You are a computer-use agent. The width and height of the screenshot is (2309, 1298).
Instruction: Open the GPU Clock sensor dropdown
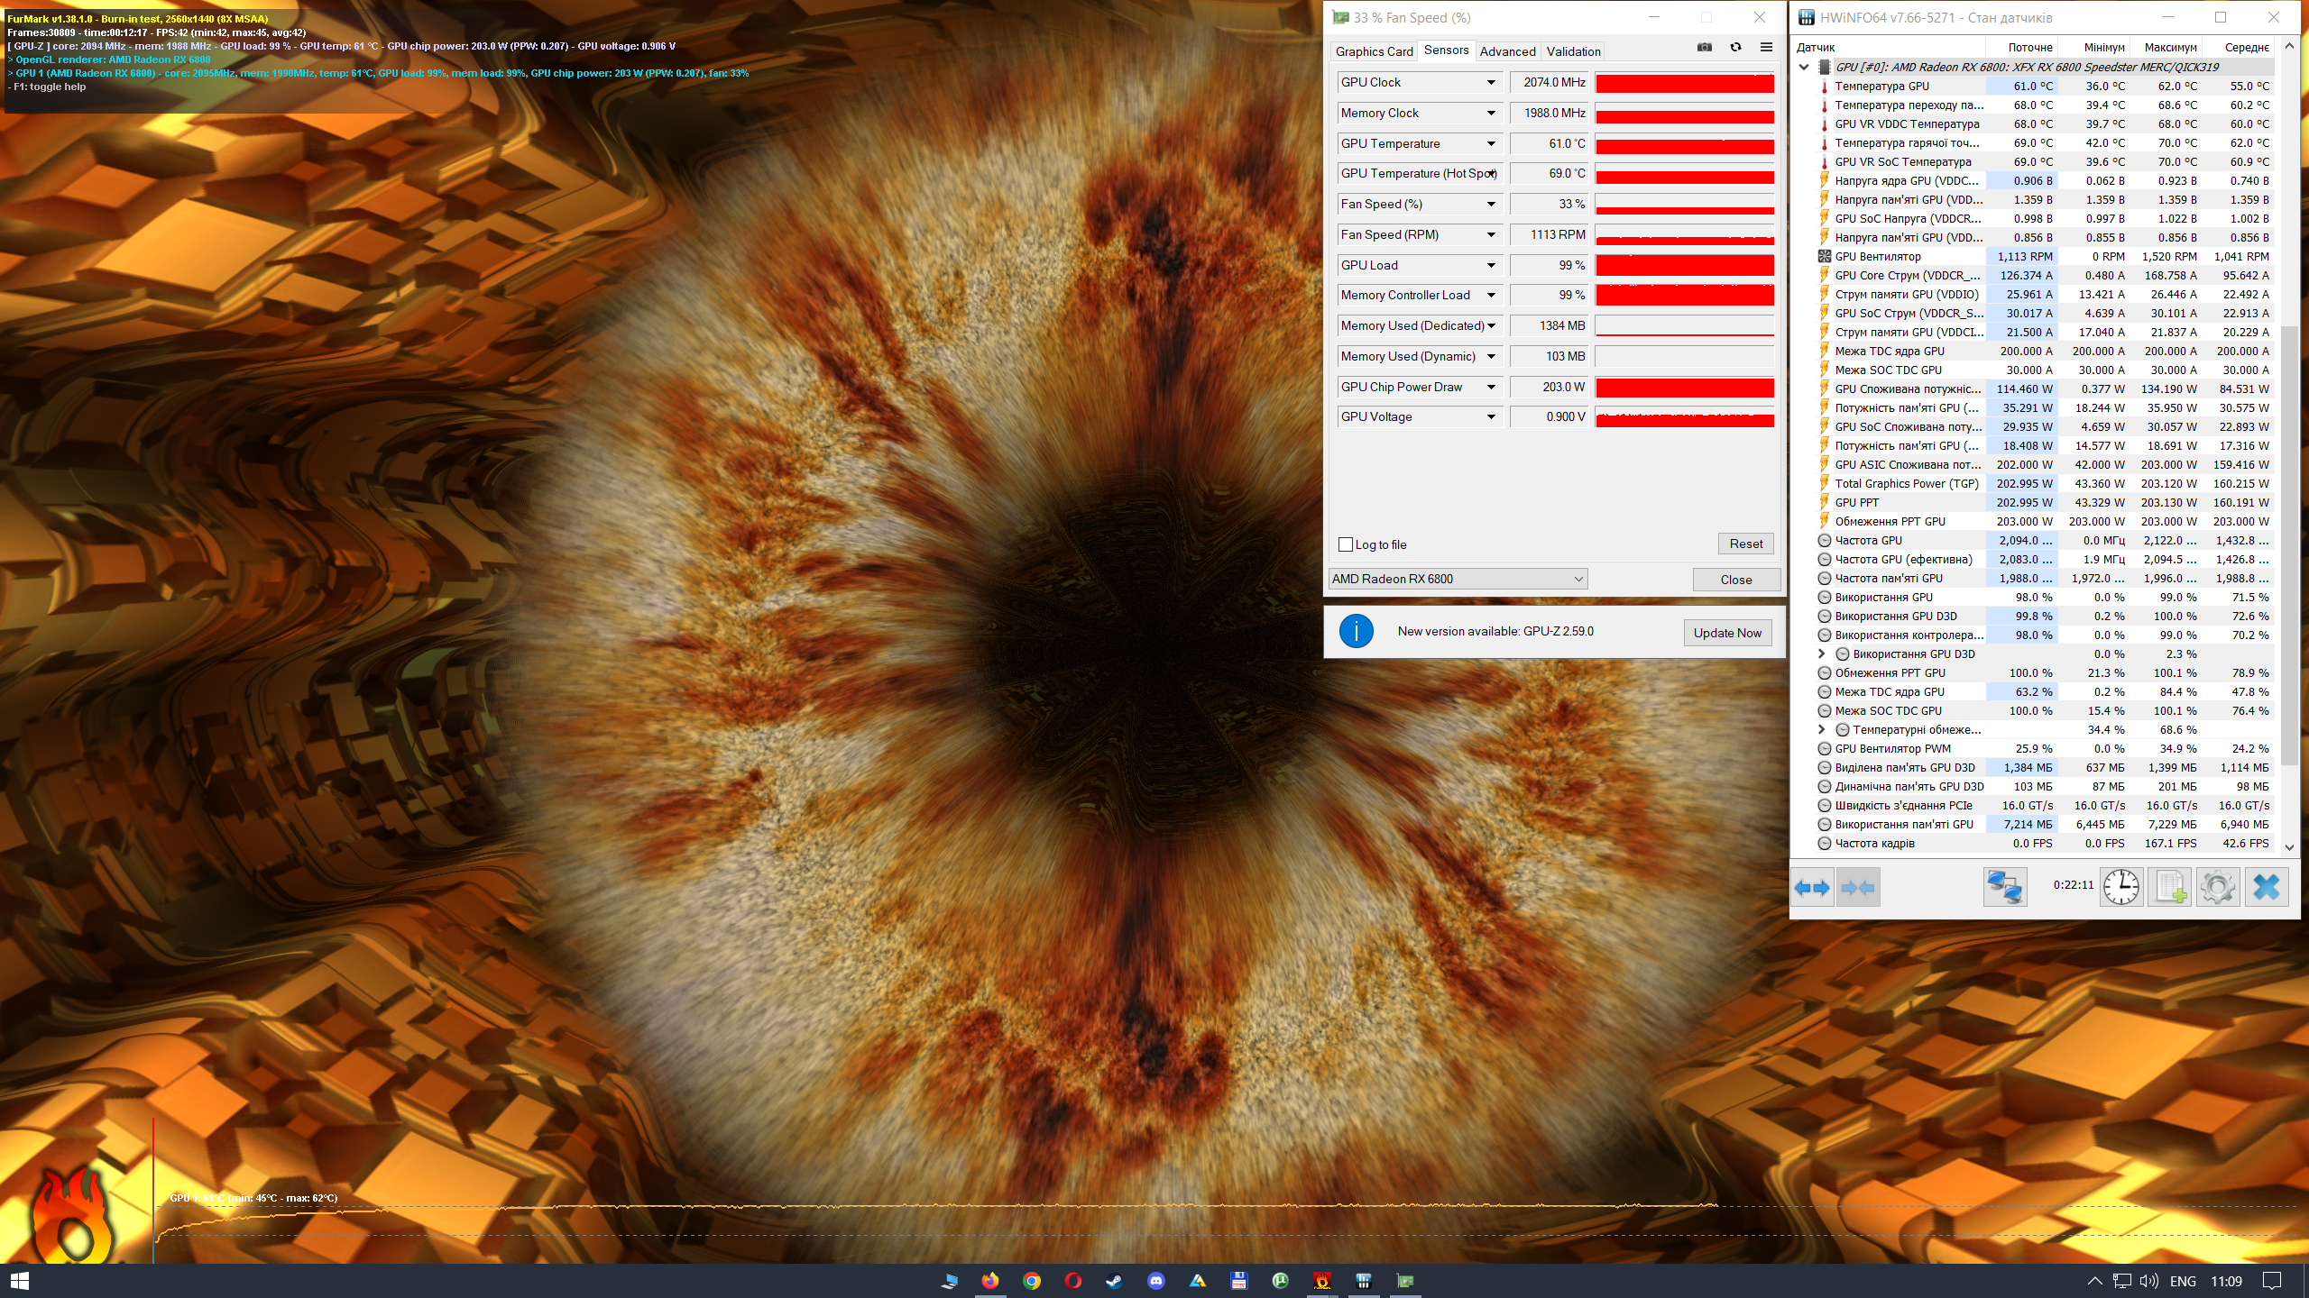[x=1491, y=83]
